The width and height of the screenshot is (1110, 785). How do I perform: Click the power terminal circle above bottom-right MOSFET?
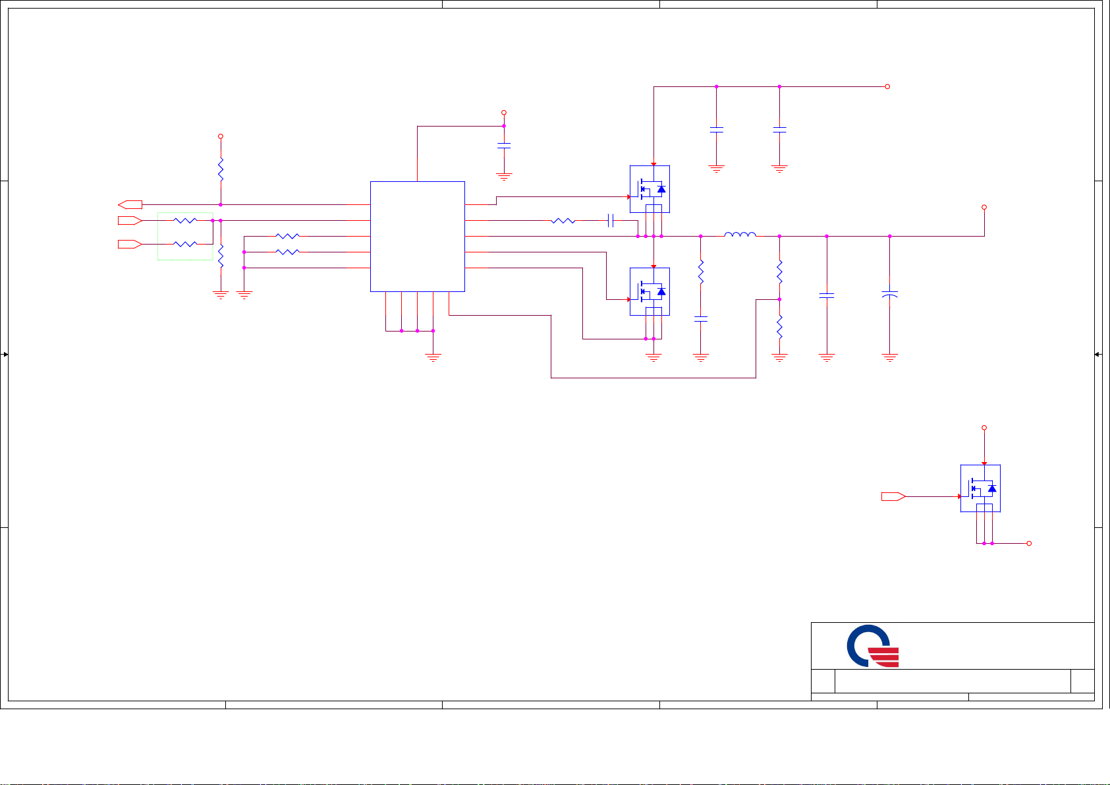pyautogui.click(x=984, y=428)
